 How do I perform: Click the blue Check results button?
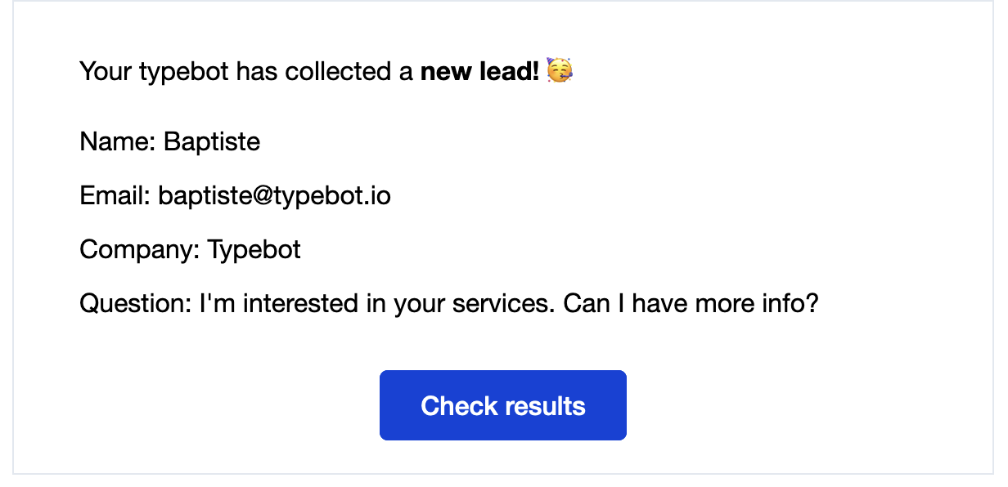(x=502, y=405)
